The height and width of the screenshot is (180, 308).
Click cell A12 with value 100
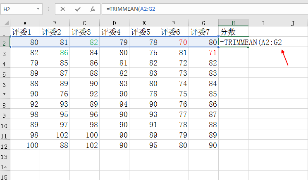[25, 145]
